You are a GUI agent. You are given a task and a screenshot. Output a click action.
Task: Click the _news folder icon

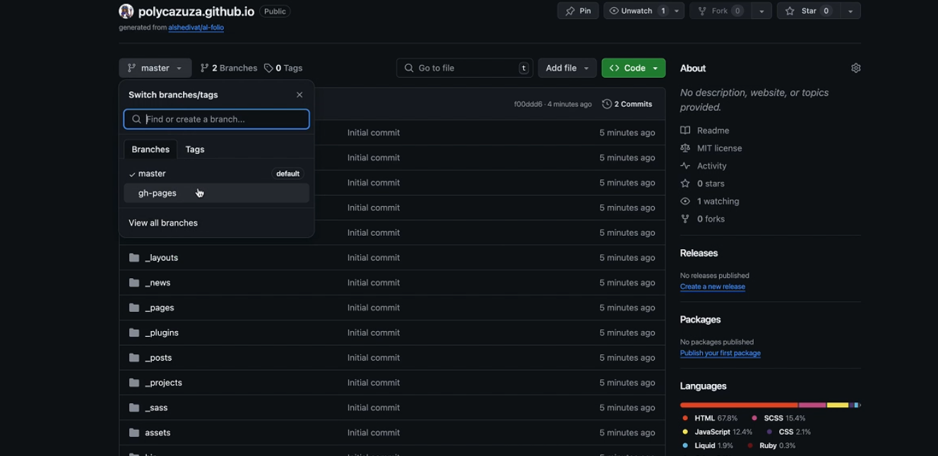pyautogui.click(x=134, y=282)
